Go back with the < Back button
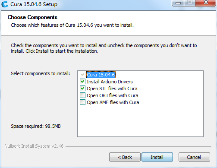The height and width of the screenshot is (168, 217). (x=125, y=157)
